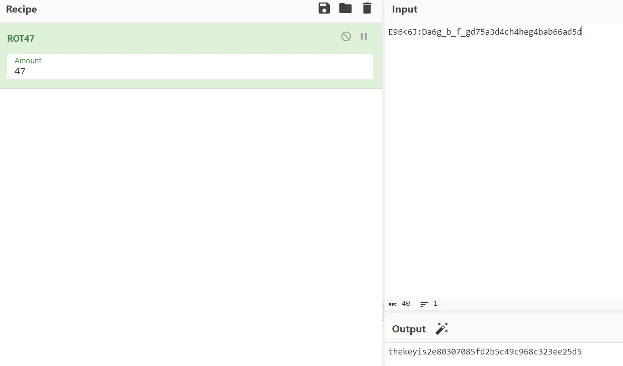This screenshot has width=623, height=366.
Task: Click the Save recipe disk icon
Action: (x=324, y=8)
